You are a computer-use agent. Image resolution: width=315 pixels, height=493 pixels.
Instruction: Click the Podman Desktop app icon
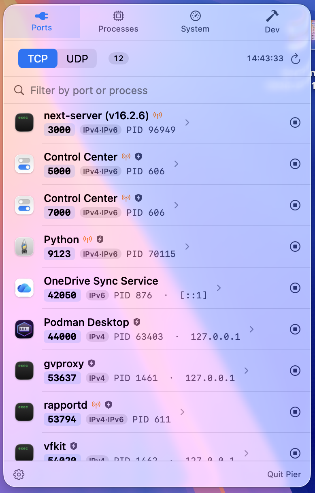(24, 329)
